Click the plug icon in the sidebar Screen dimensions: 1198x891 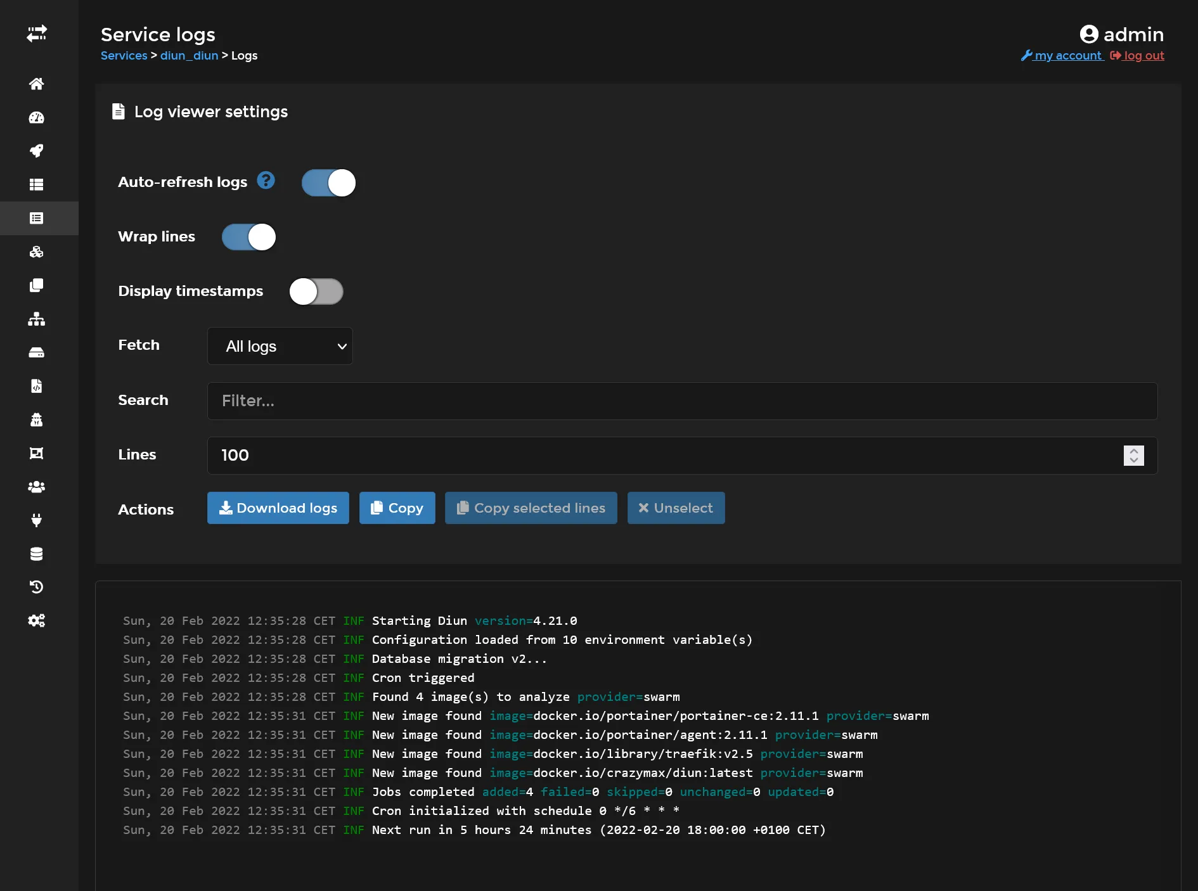(x=37, y=520)
